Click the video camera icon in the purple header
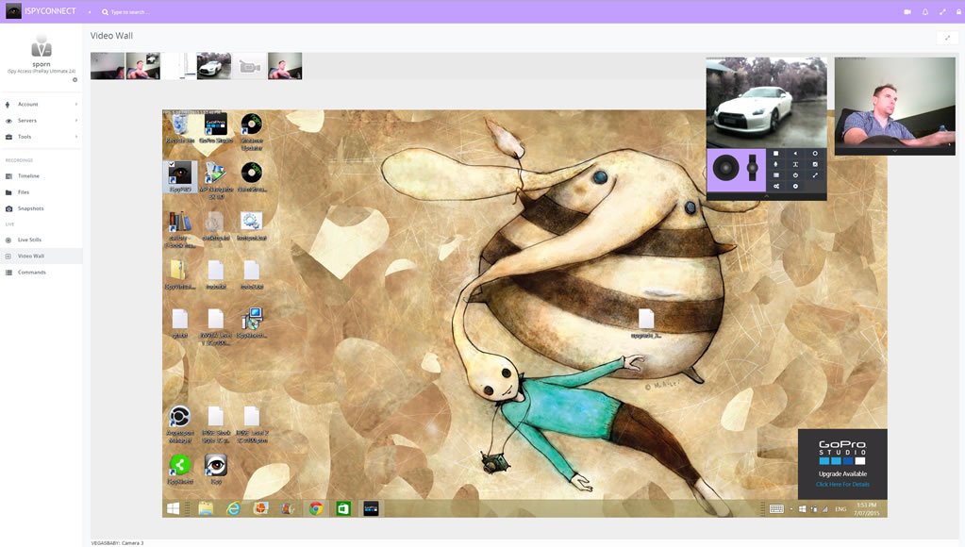The image size is (965, 547). [907, 11]
